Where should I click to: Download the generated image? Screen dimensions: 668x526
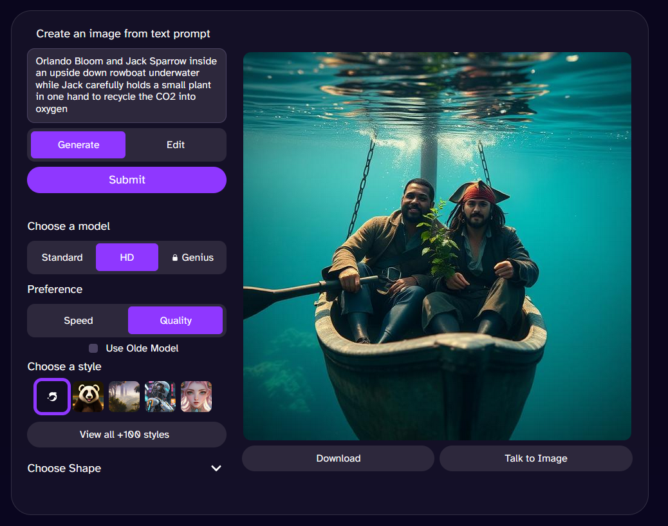tap(339, 458)
